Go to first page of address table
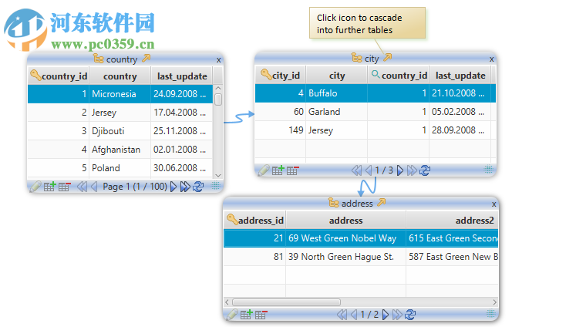Image resolution: width=576 pixels, height=327 pixels. (x=342, y=315)
